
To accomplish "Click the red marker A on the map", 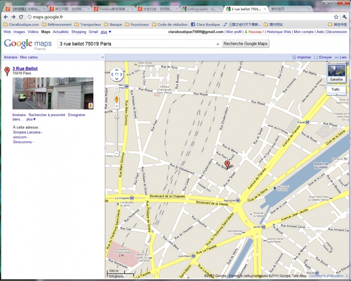I will [227, 165].
